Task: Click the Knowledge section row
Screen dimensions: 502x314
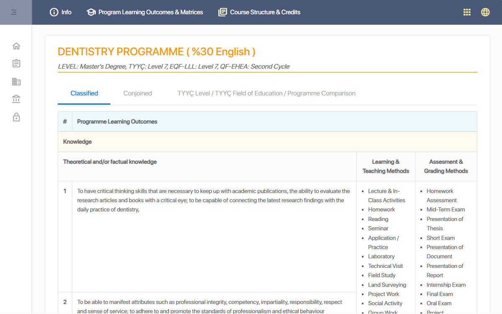Action: point(267,142)
